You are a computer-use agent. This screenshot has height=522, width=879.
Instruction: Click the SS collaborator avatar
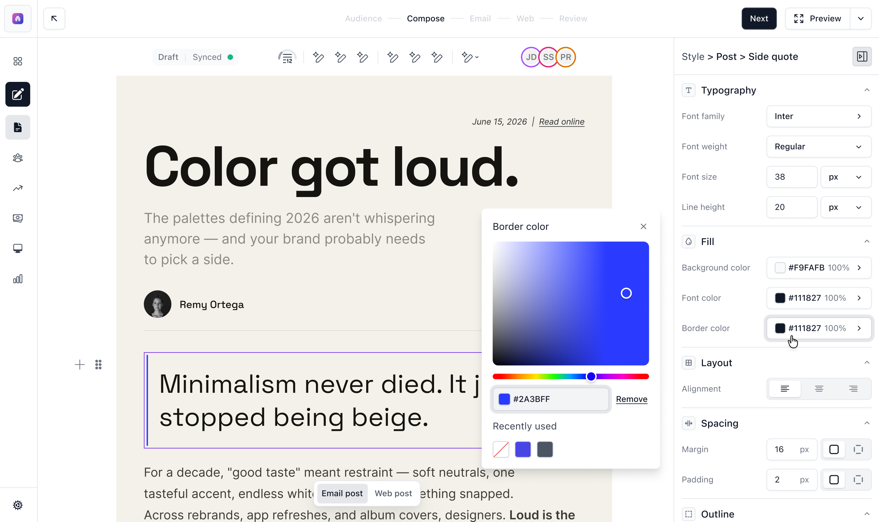pos(548,57)
